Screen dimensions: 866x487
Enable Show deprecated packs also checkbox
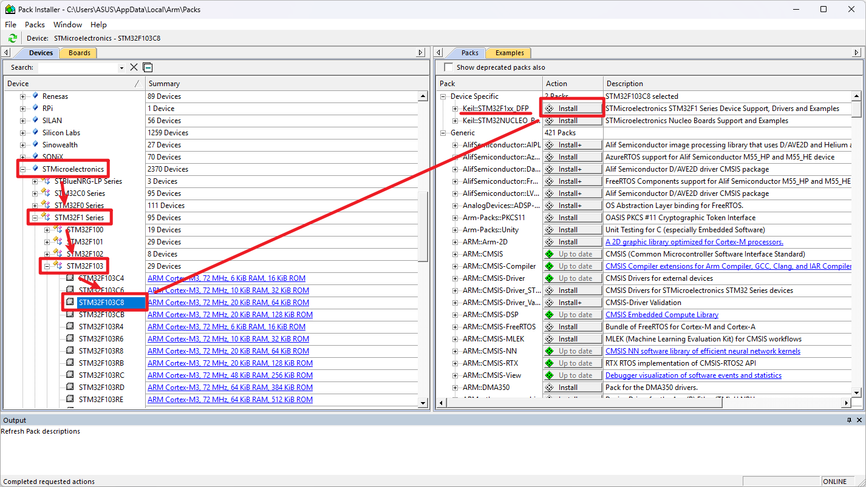pos(449,67)
